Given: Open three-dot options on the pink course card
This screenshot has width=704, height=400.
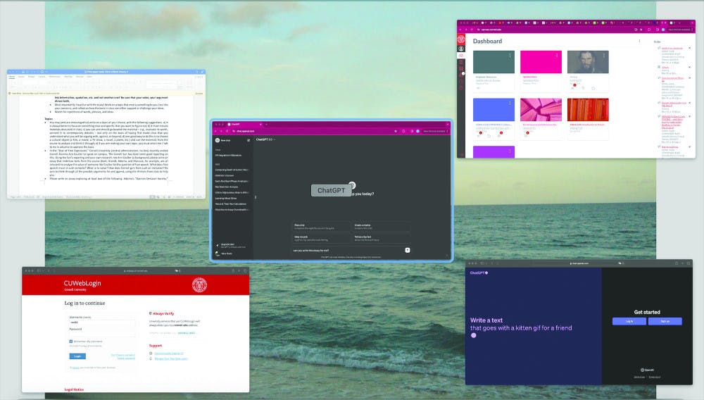Looking at the screenshot, I should click(558, 55).
